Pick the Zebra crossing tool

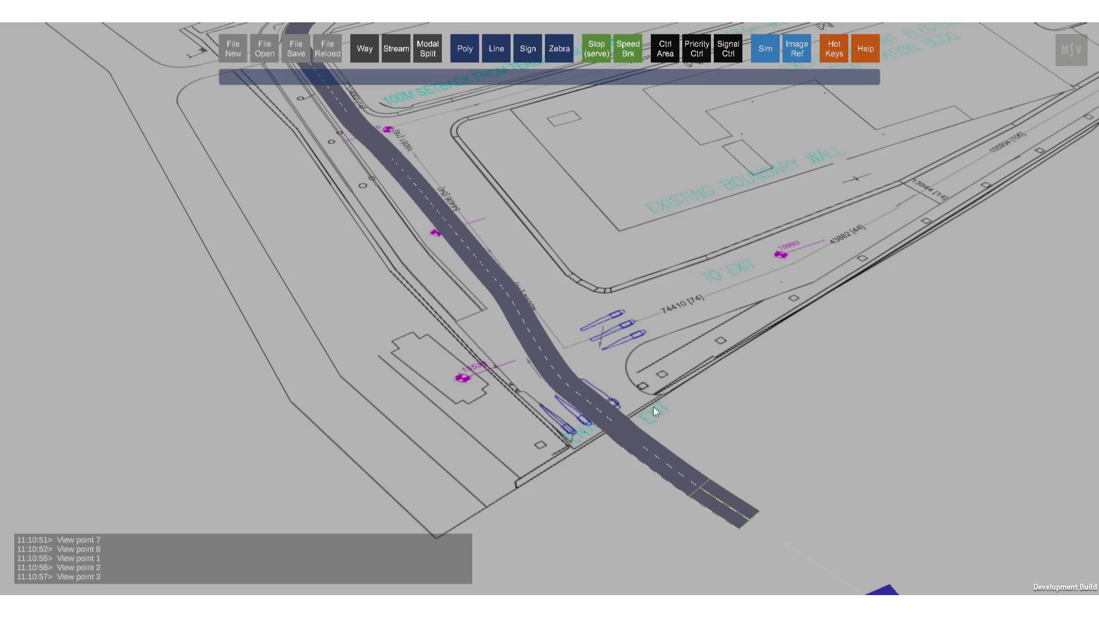click(x=559, y=49)
